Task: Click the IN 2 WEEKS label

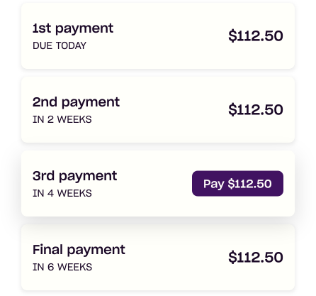Action: pyautogui.click(x=62, y=119)
